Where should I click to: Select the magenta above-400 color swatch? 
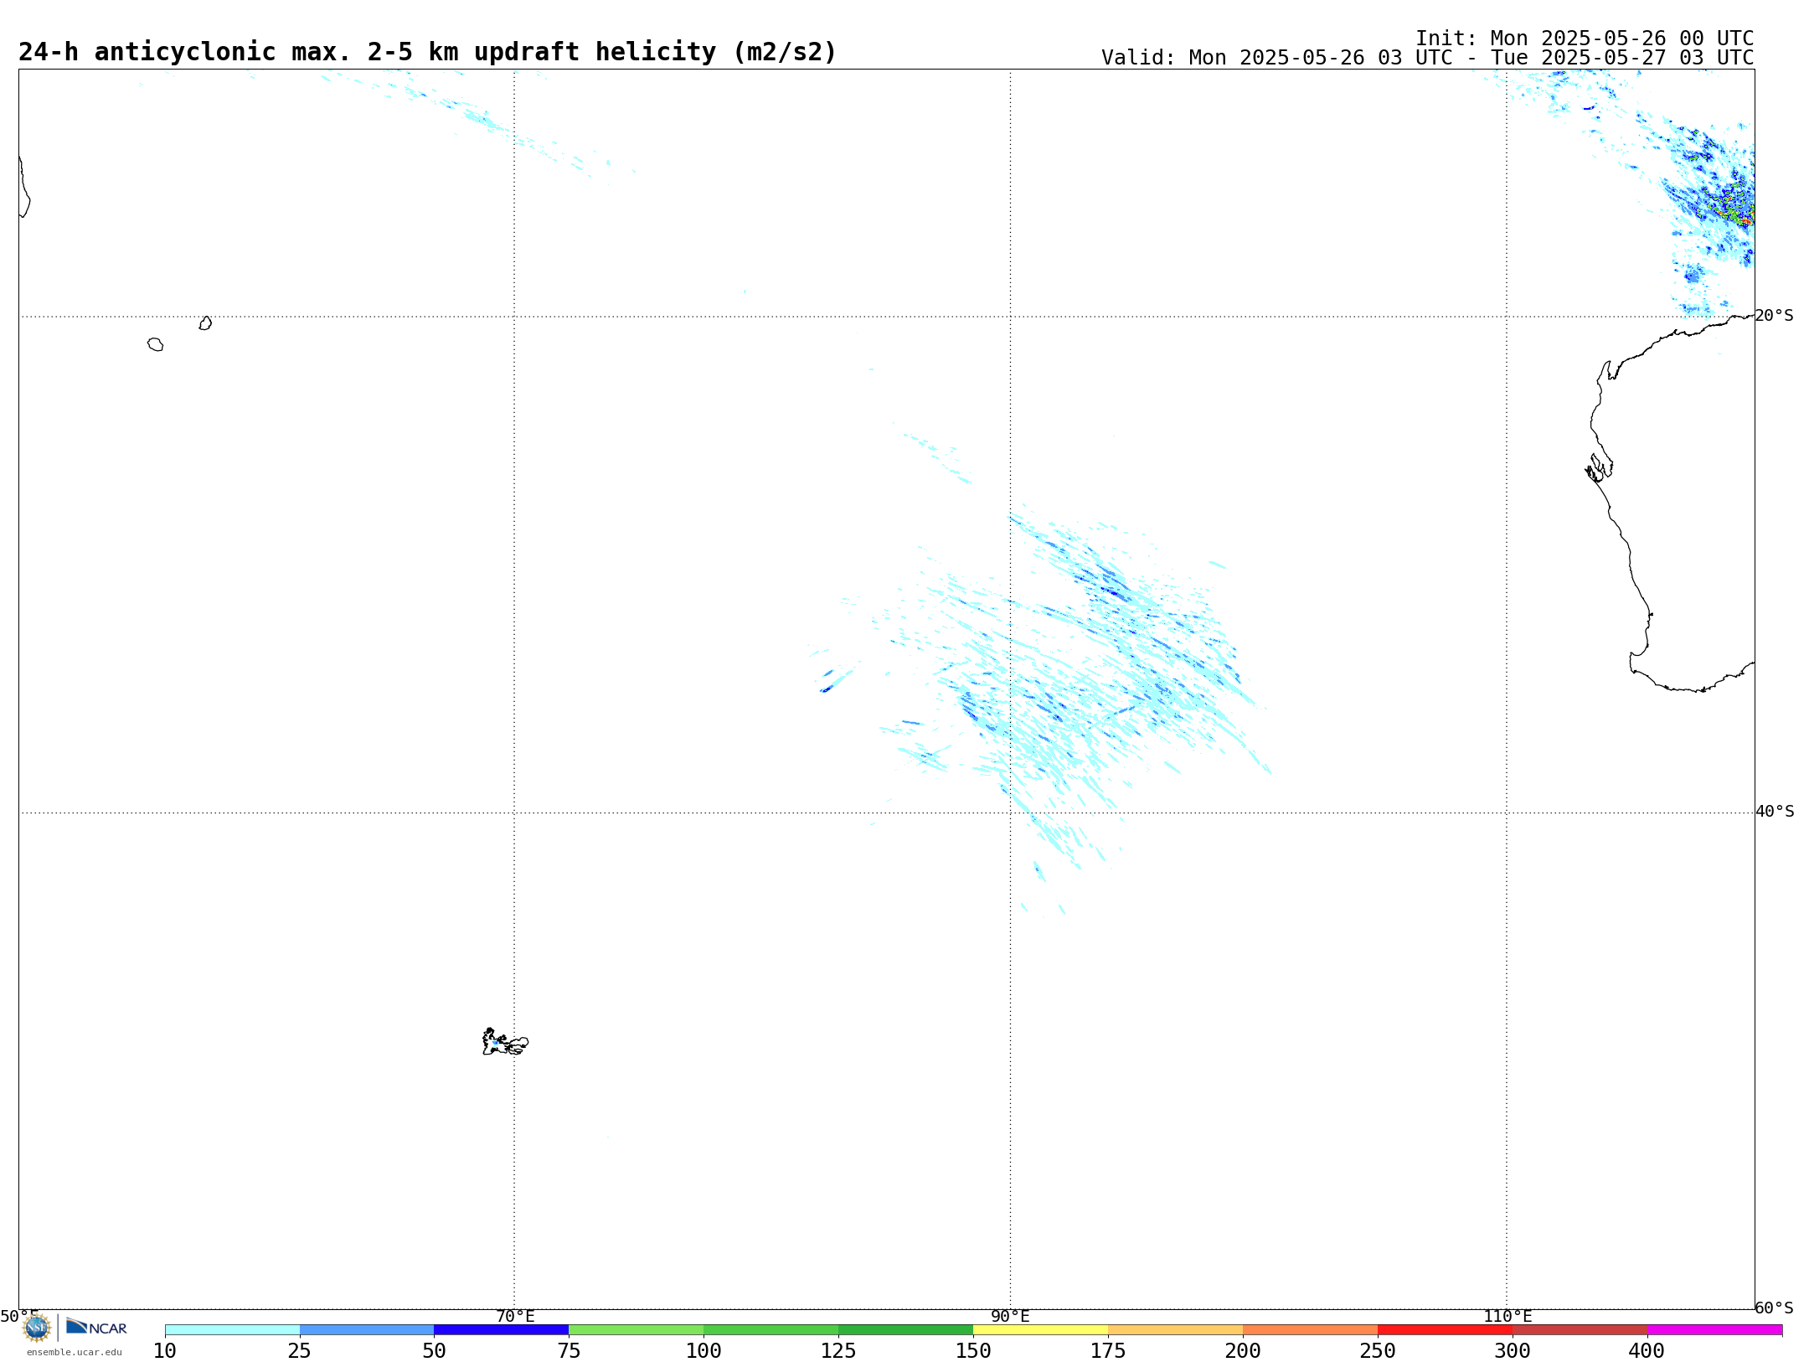tap(1714, 1330)
